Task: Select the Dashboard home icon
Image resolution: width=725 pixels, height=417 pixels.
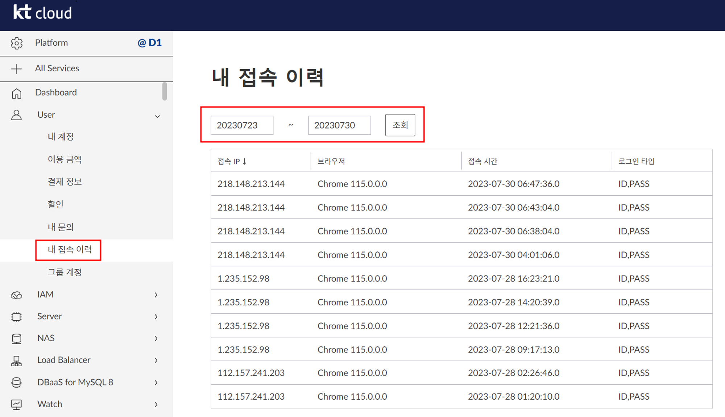Action: pyautogui.click(x=17, y=93)
